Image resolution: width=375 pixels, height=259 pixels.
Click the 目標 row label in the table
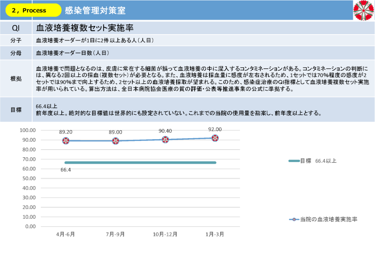pos(16,109)
